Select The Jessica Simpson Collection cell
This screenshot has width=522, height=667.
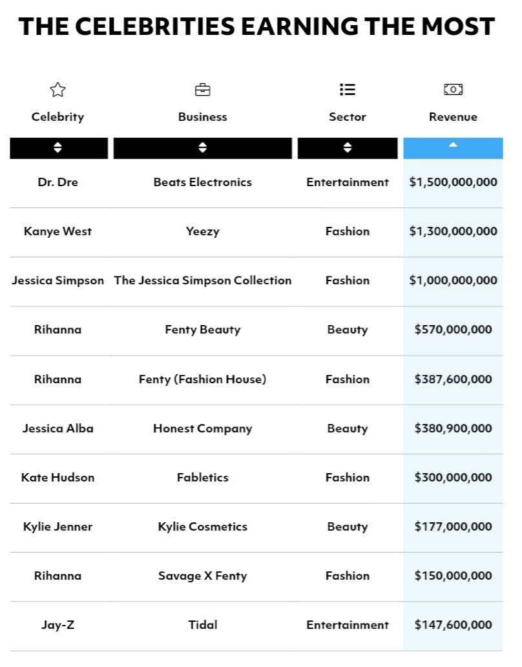pyautogui.click(x=203, y=281)
